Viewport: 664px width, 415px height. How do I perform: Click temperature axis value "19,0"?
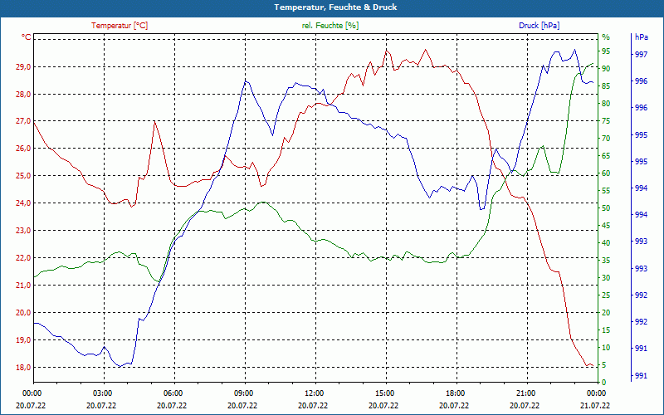(x=24, y=340)
